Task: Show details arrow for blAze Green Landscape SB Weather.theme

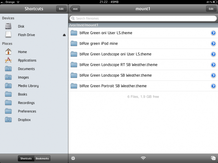Action: (213, 75)
